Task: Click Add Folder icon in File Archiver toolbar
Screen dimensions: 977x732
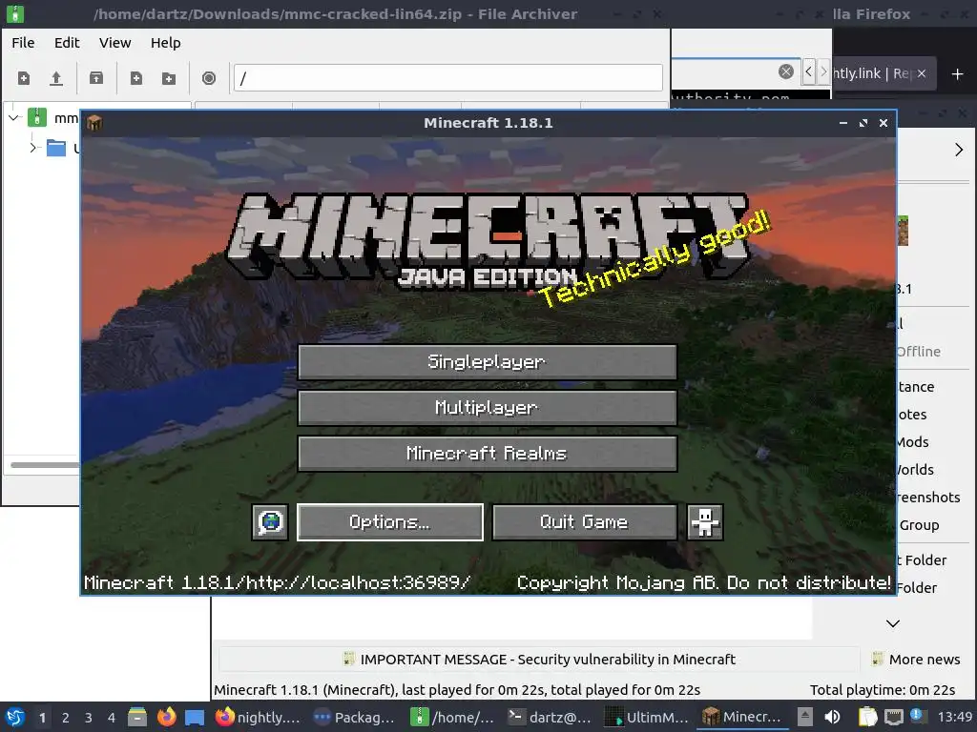Action: 168,78
